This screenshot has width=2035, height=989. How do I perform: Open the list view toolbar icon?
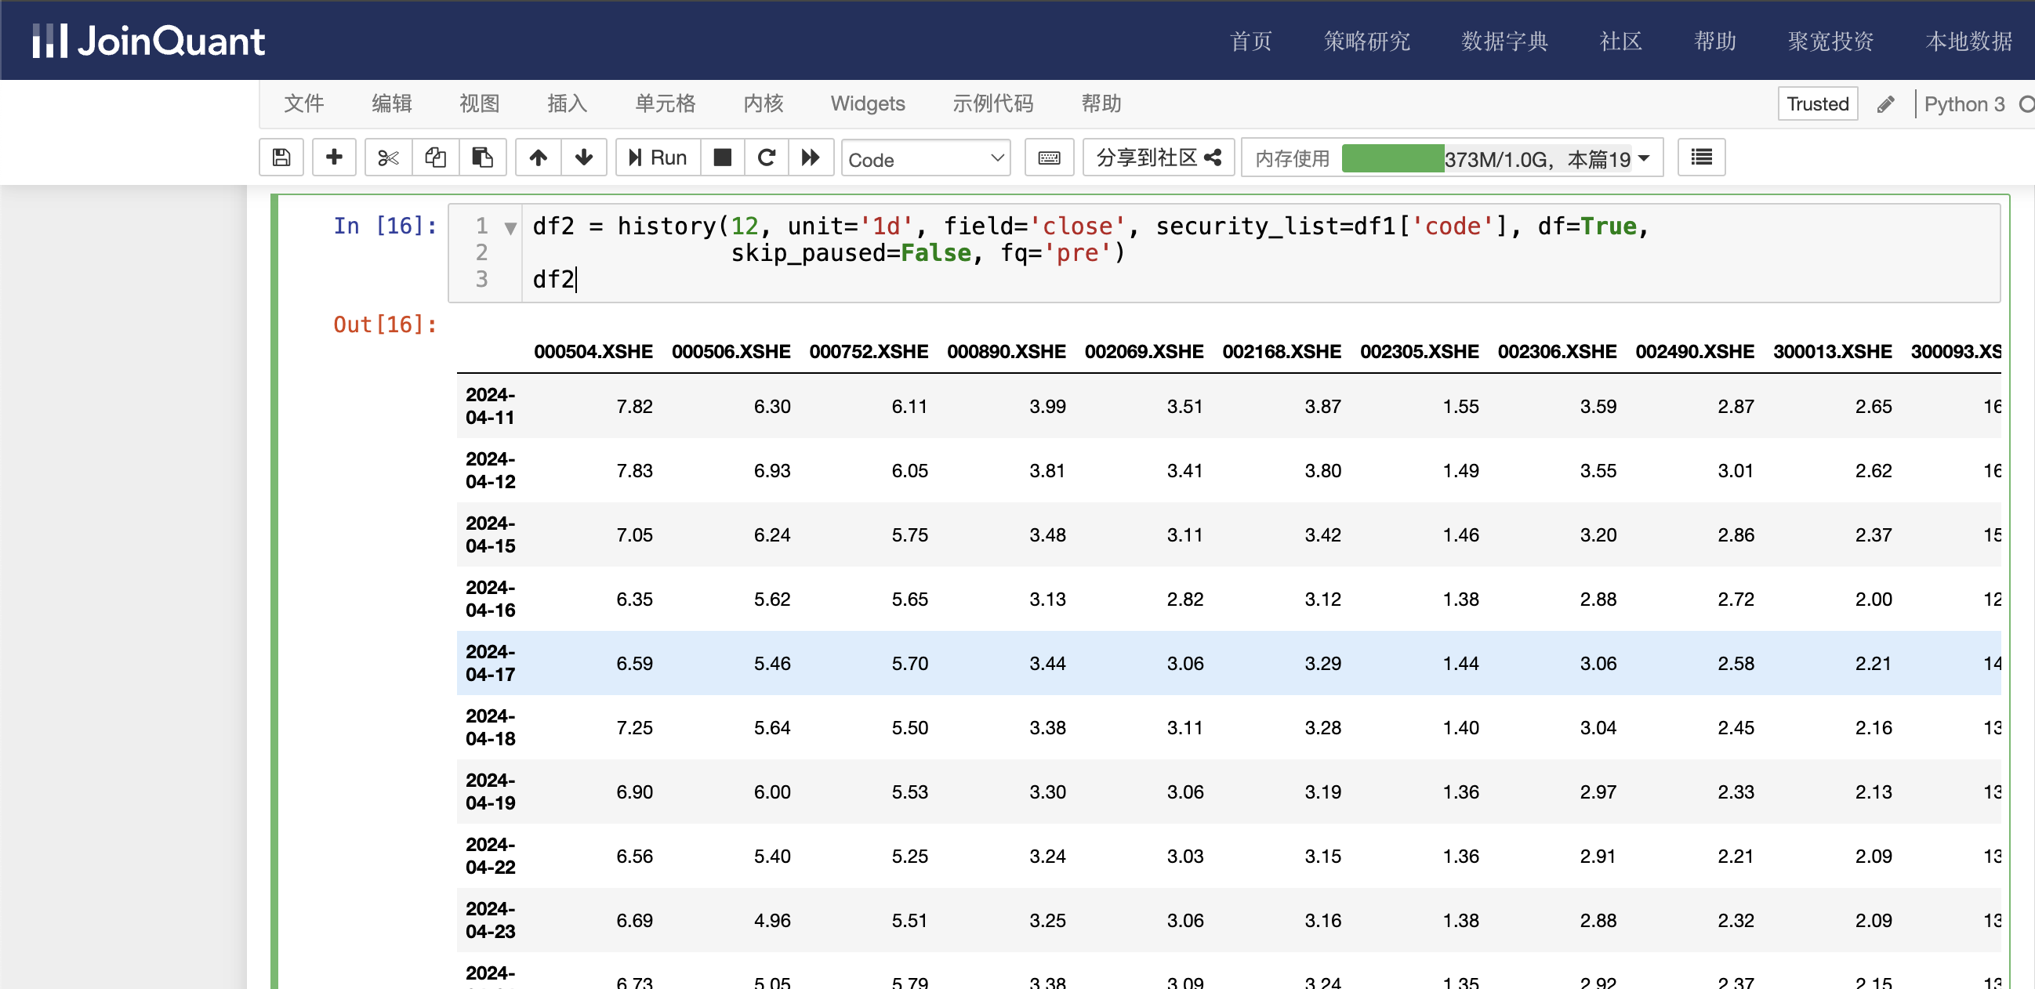[1702, 158]
